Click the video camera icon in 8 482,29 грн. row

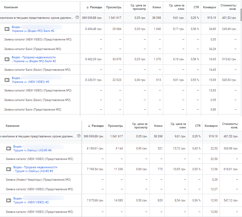7,59
